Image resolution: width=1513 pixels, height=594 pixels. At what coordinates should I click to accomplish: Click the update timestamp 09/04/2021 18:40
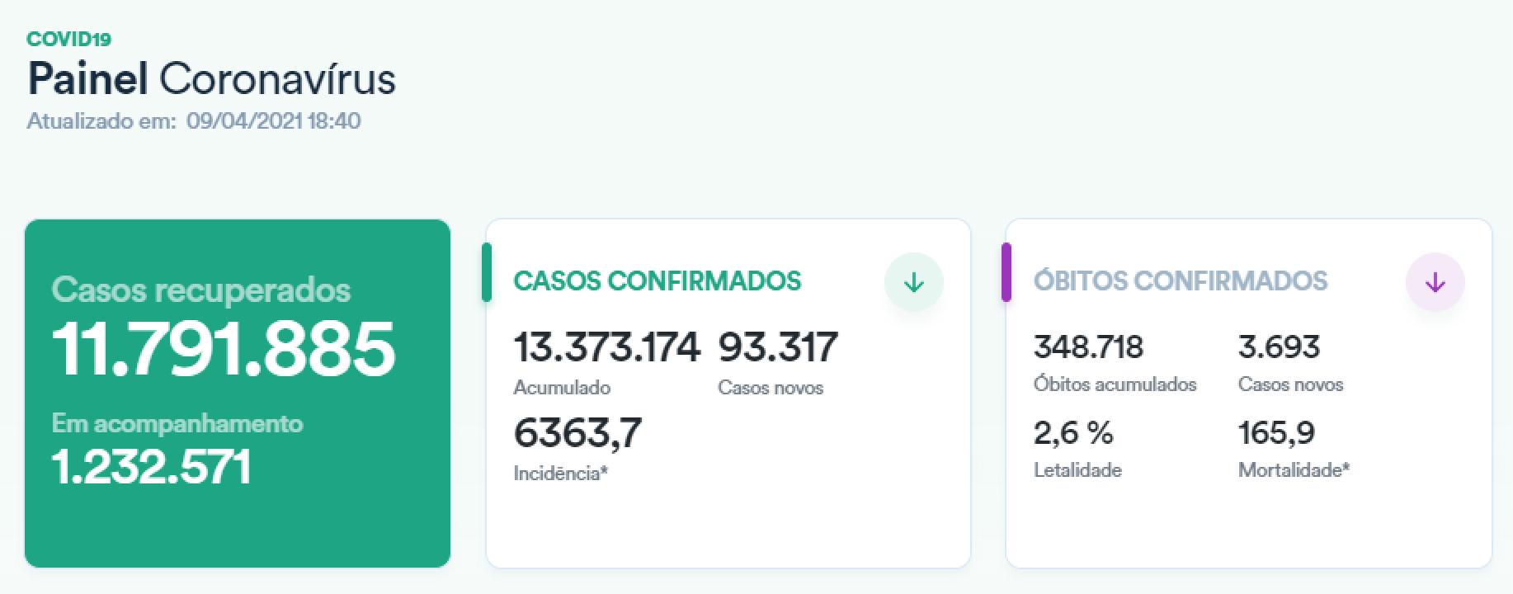coord(273,121)
